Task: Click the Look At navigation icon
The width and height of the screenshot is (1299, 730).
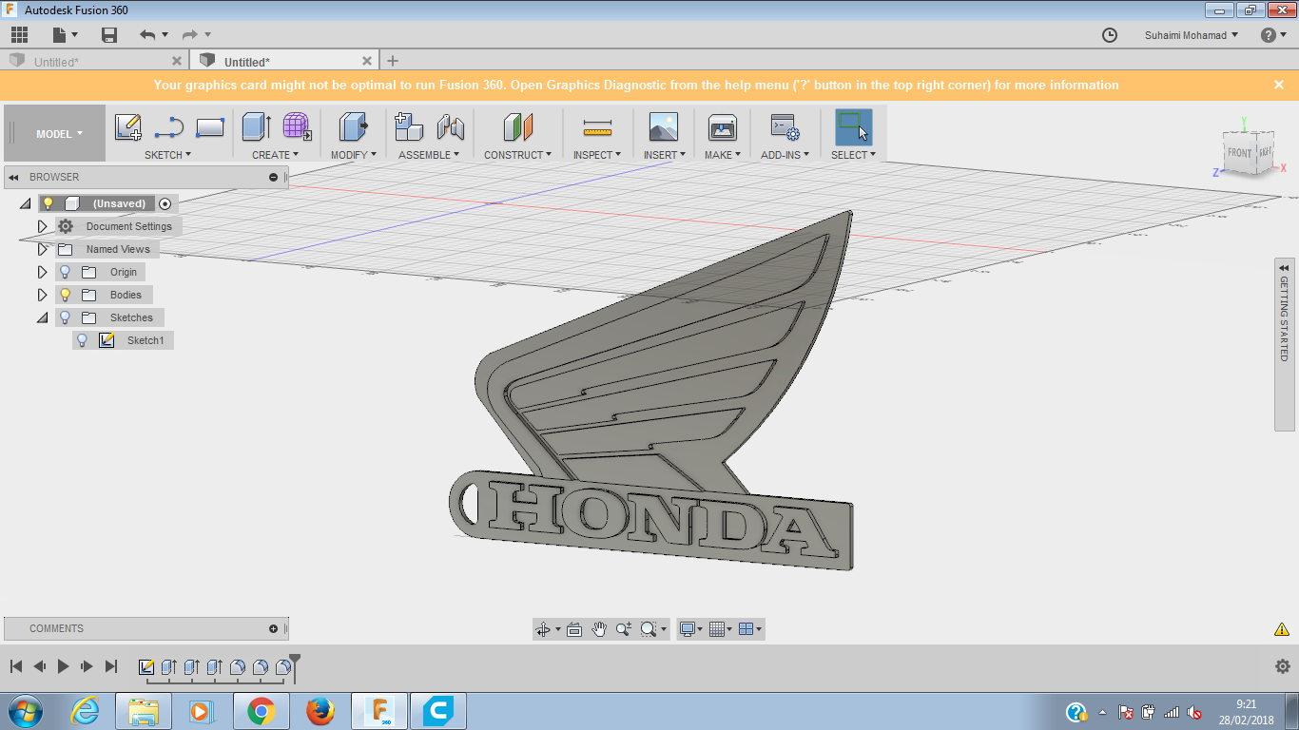Action: [x=574, y=629]
